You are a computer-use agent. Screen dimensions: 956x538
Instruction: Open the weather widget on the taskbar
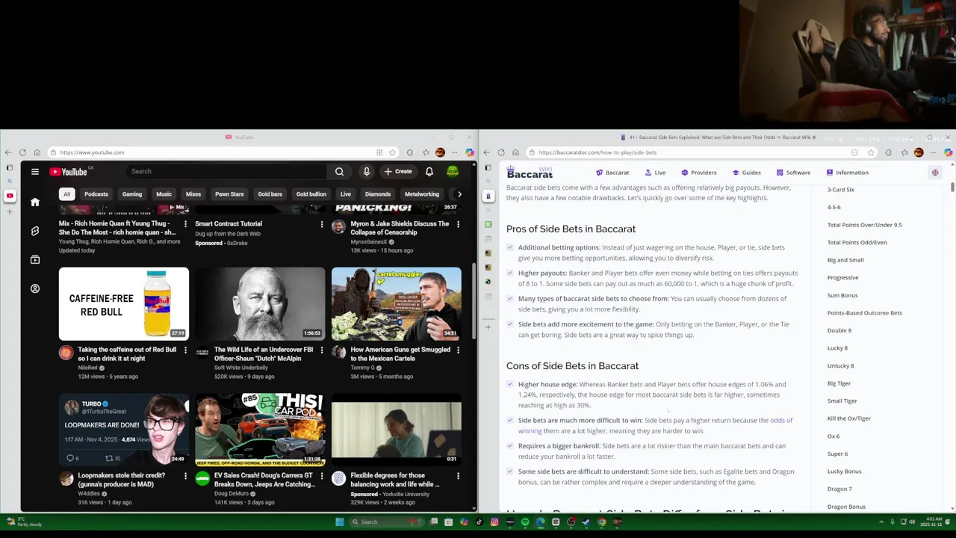[26, 522]
